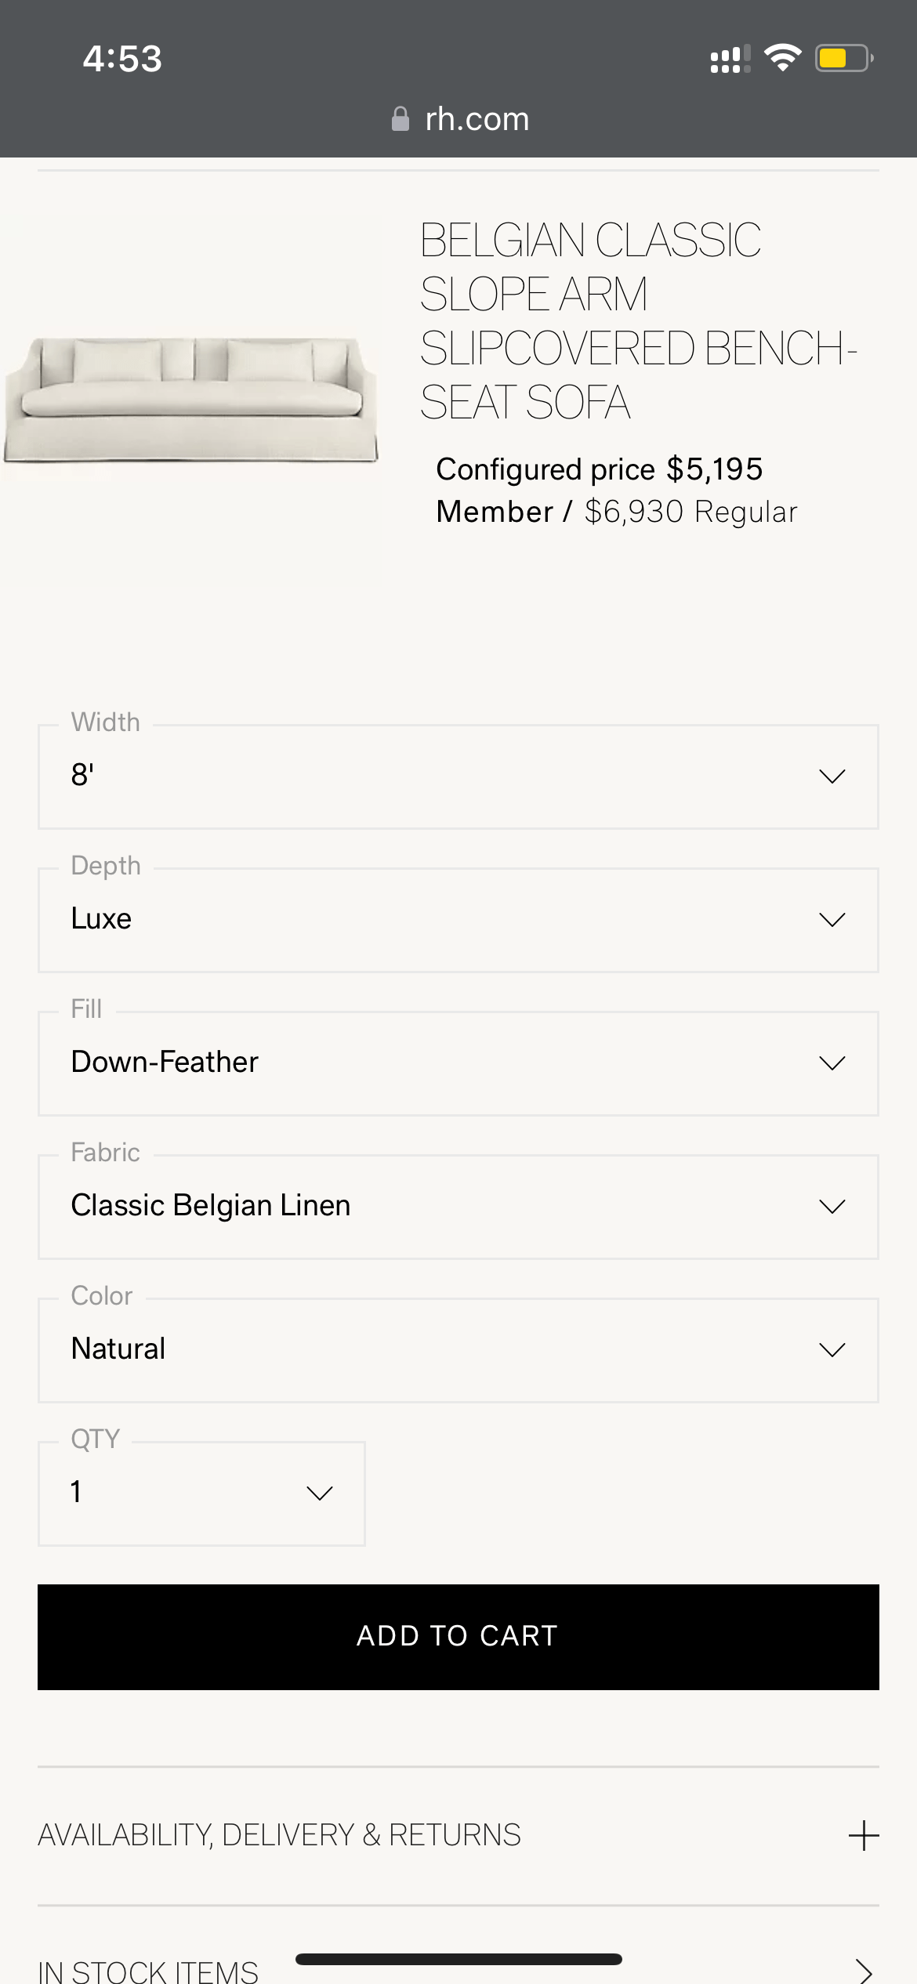This screenshot has height=1984, width=917.
Task: Open the Width dropdown showing 8'
Action: [458, 776]
